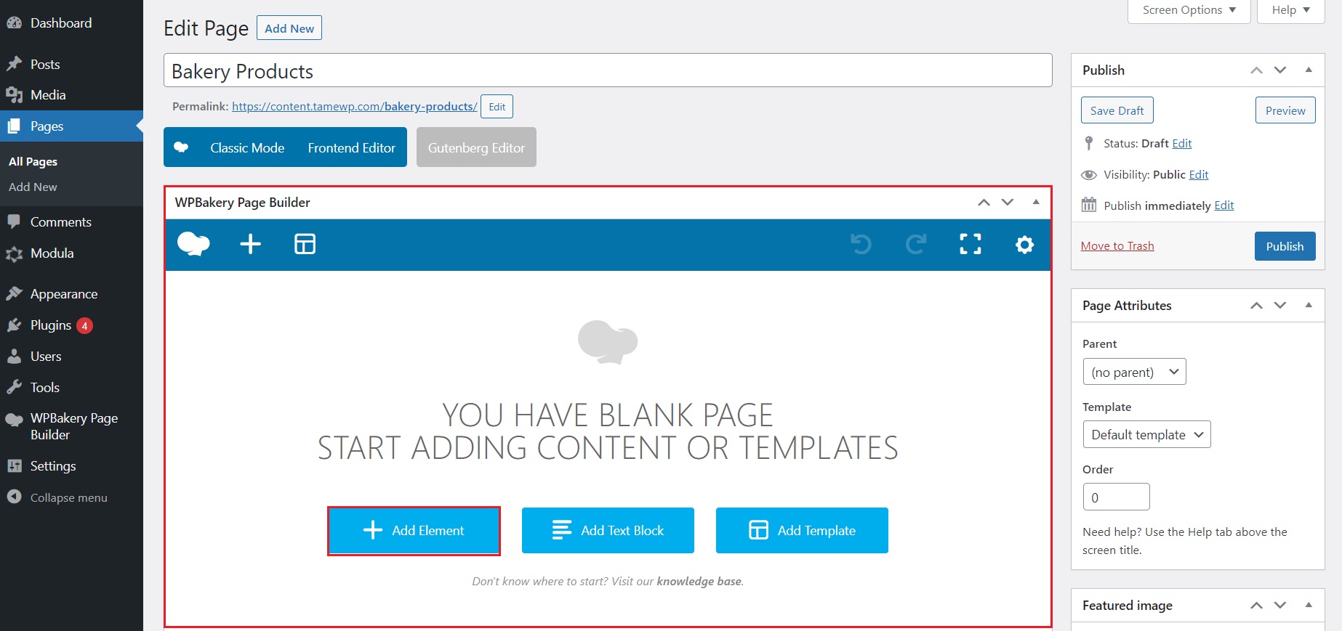1342x631 pixels.
Task: Open Pages menu in sidebar
Action: pos(71,126)
